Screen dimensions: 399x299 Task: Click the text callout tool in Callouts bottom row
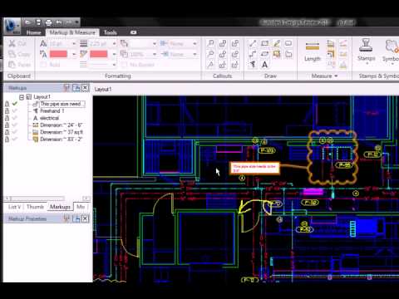210,65
